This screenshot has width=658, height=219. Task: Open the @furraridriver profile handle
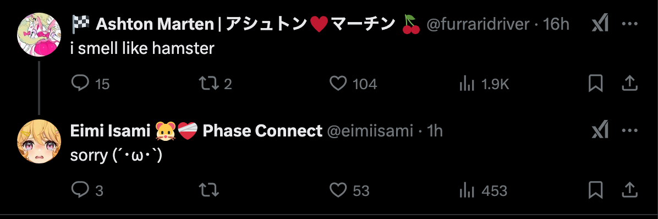(478, 25)
